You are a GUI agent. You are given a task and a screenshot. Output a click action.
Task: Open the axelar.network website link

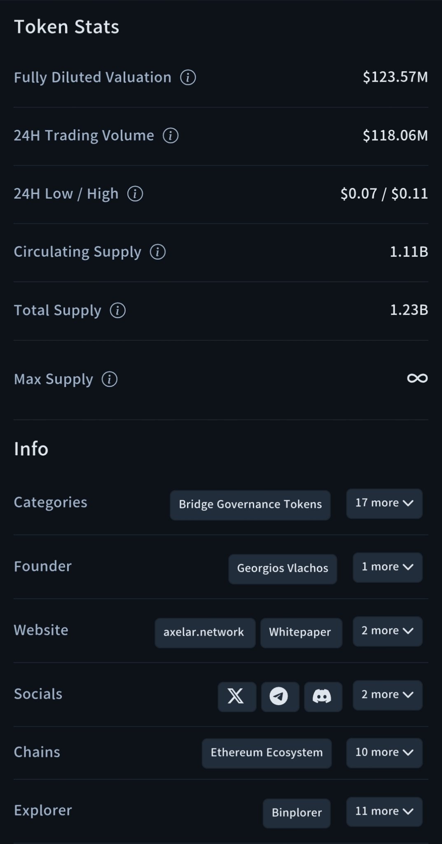point(204,632)
